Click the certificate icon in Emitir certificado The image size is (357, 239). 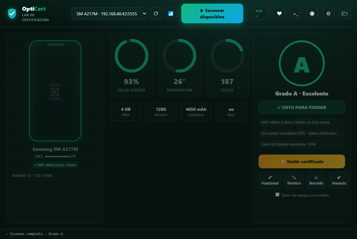click(283, 162)
